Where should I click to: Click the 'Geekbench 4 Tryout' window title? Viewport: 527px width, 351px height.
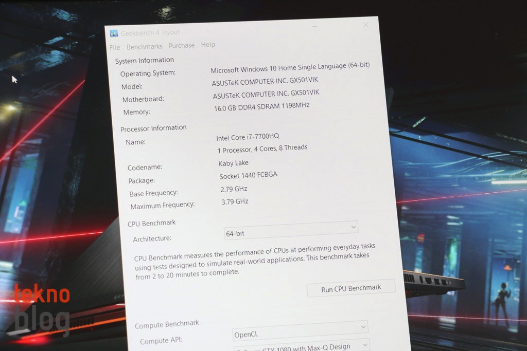150,32
